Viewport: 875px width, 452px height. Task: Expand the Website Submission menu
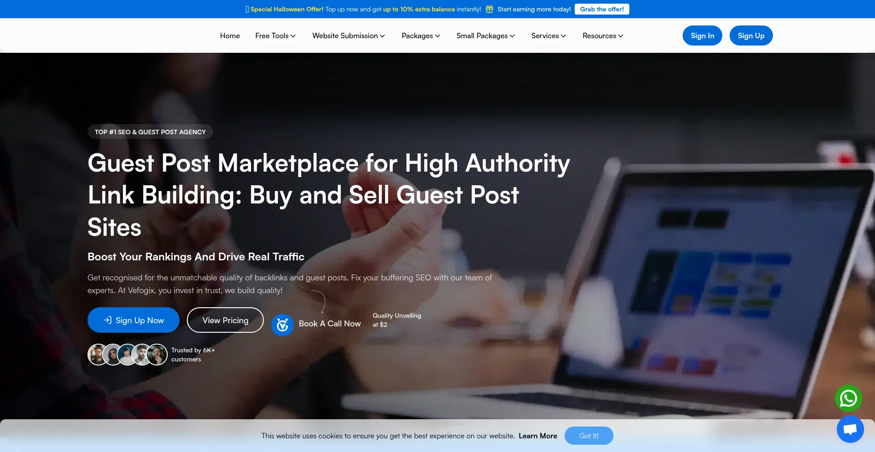click(349, 36)
